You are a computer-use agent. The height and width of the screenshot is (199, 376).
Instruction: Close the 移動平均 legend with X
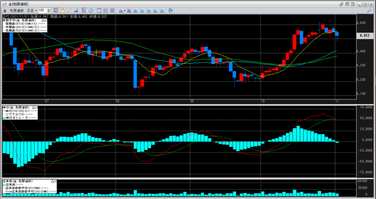(x=46, y=20)
